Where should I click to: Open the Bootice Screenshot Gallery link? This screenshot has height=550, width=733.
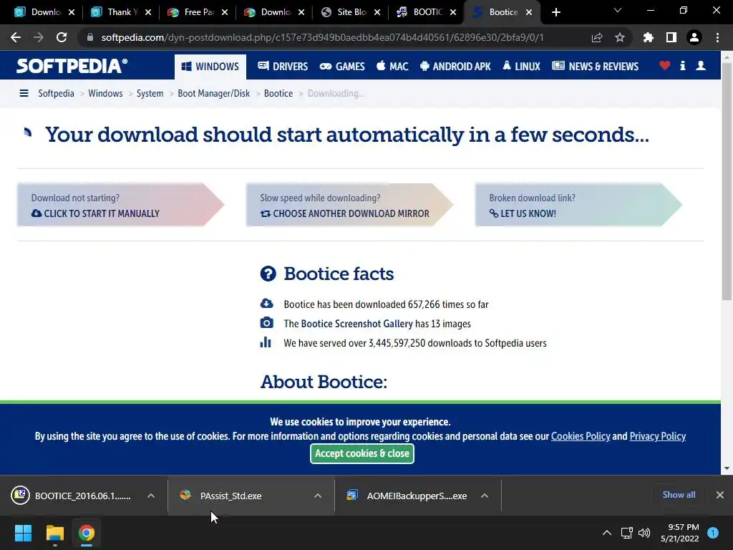(x=356, y=324)
